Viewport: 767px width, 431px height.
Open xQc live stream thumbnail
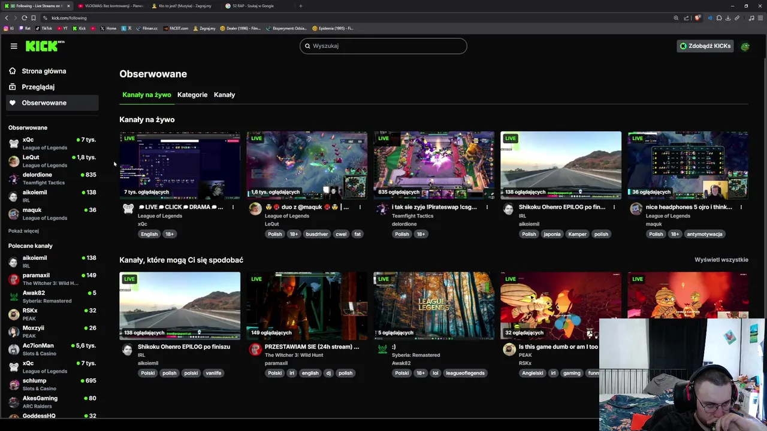point(180,165)
